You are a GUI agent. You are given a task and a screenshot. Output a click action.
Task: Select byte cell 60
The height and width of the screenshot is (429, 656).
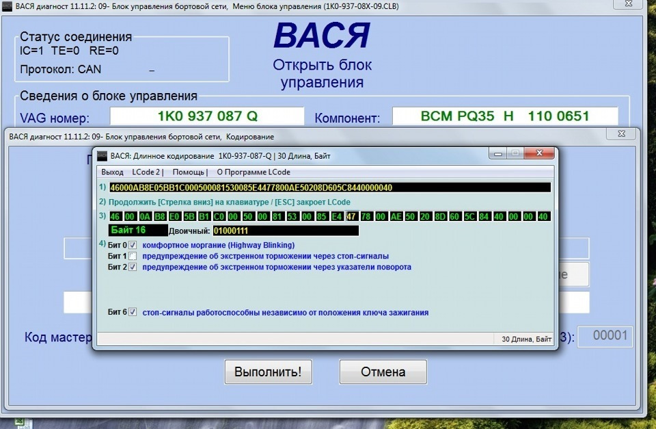(455, 217)
